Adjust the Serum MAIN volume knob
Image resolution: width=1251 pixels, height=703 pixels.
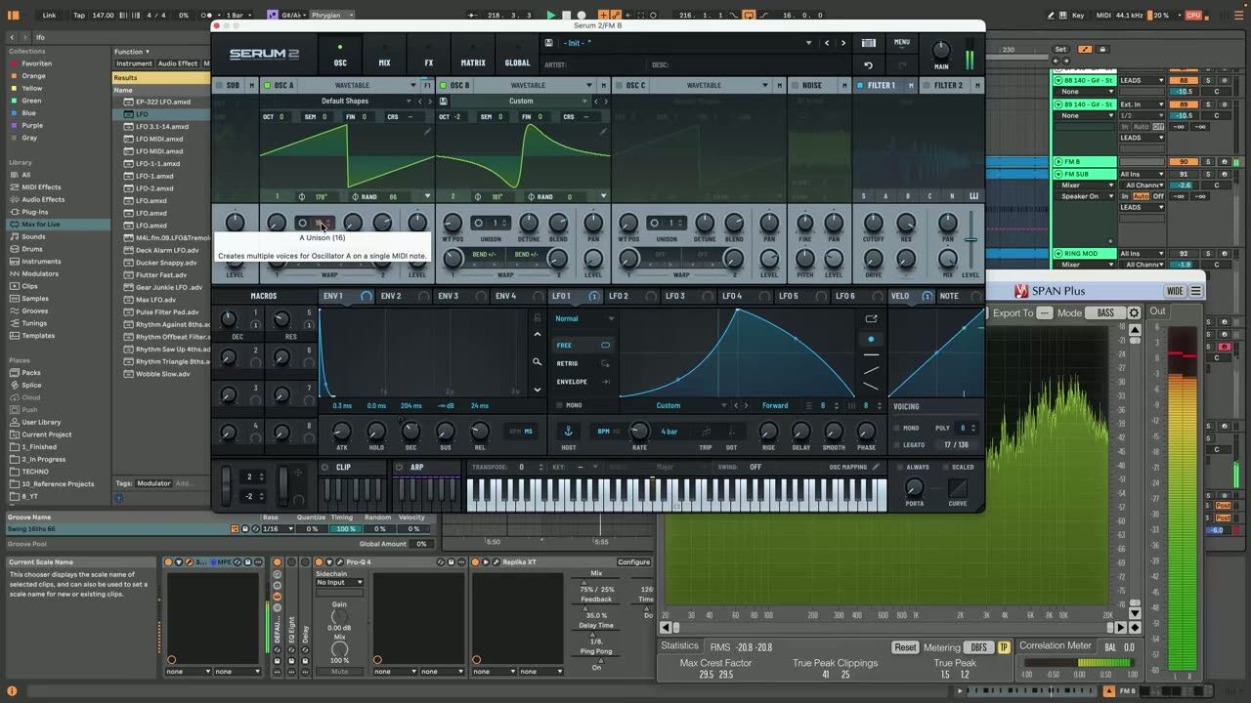coord(941,51)
